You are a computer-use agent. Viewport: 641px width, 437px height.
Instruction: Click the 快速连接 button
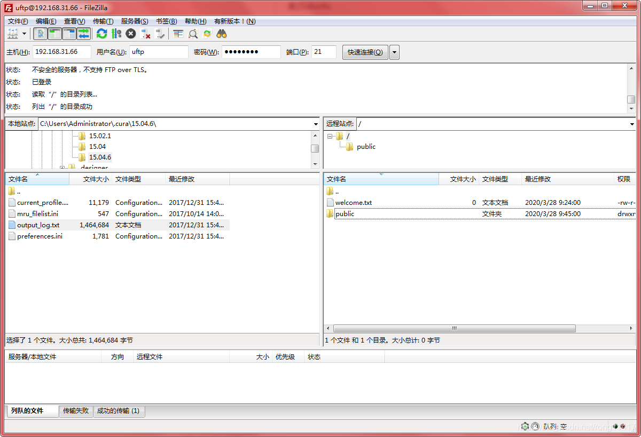[364, 52]
